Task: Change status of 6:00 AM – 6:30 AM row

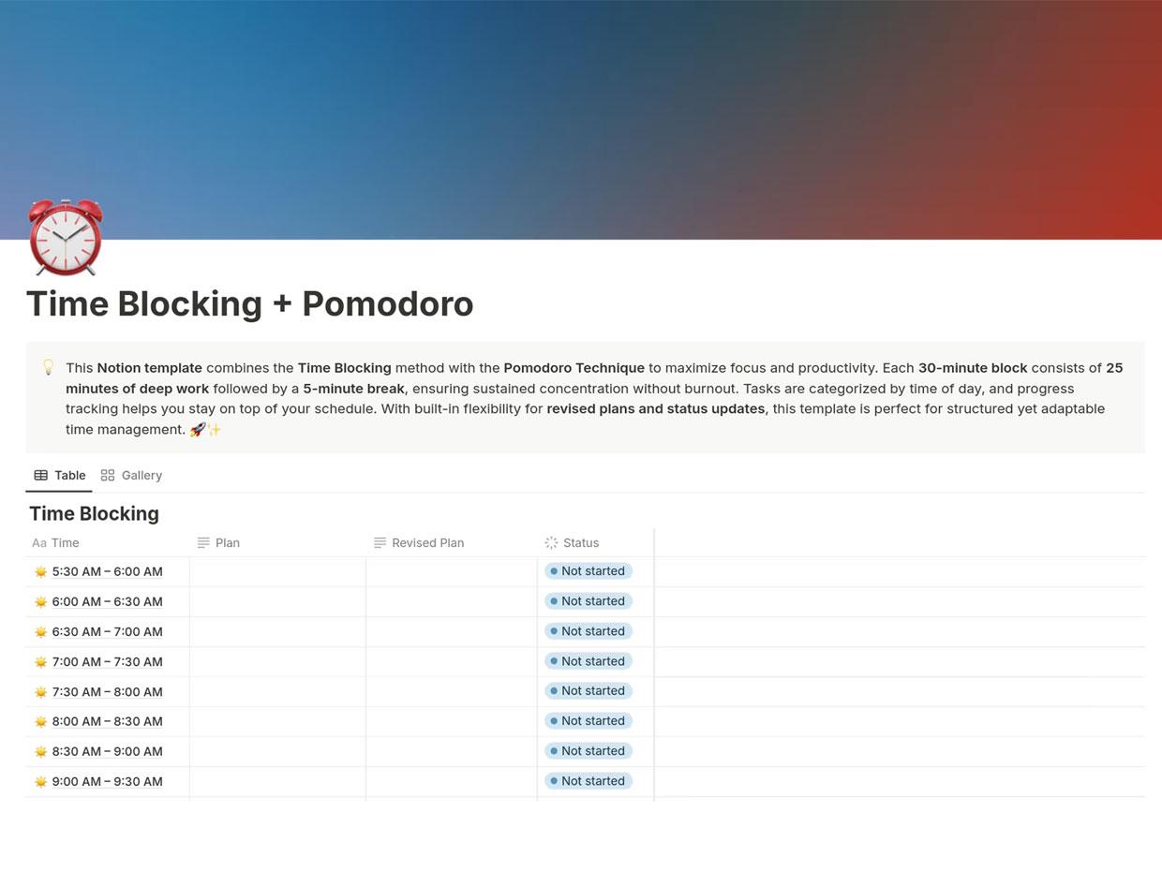Action: pyautogui.click(x=588, y=600)
